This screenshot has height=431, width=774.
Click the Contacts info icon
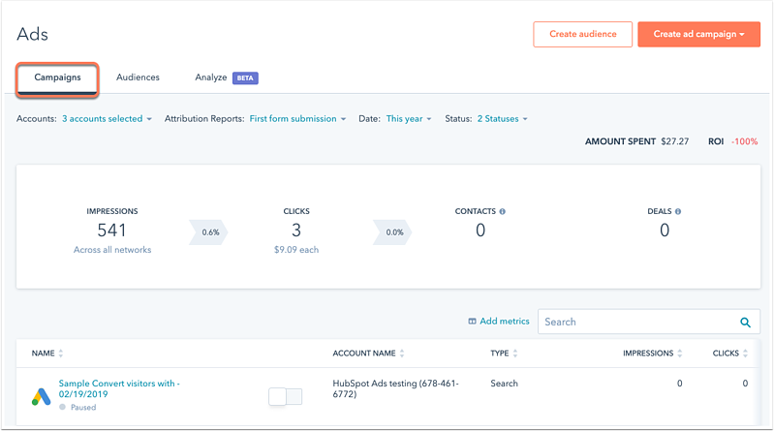(x=503, y=211)
